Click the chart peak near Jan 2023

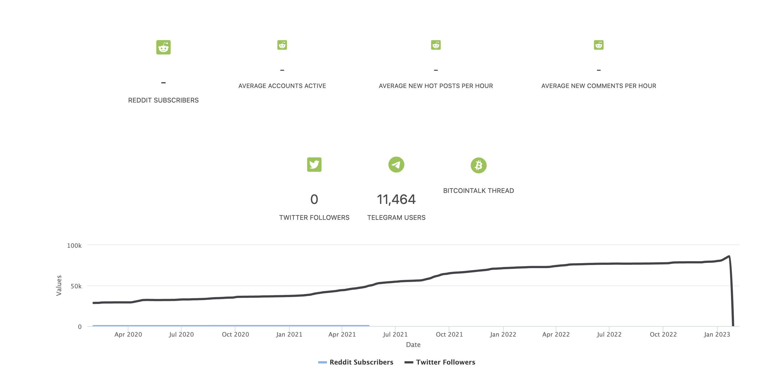click(729, 257)
